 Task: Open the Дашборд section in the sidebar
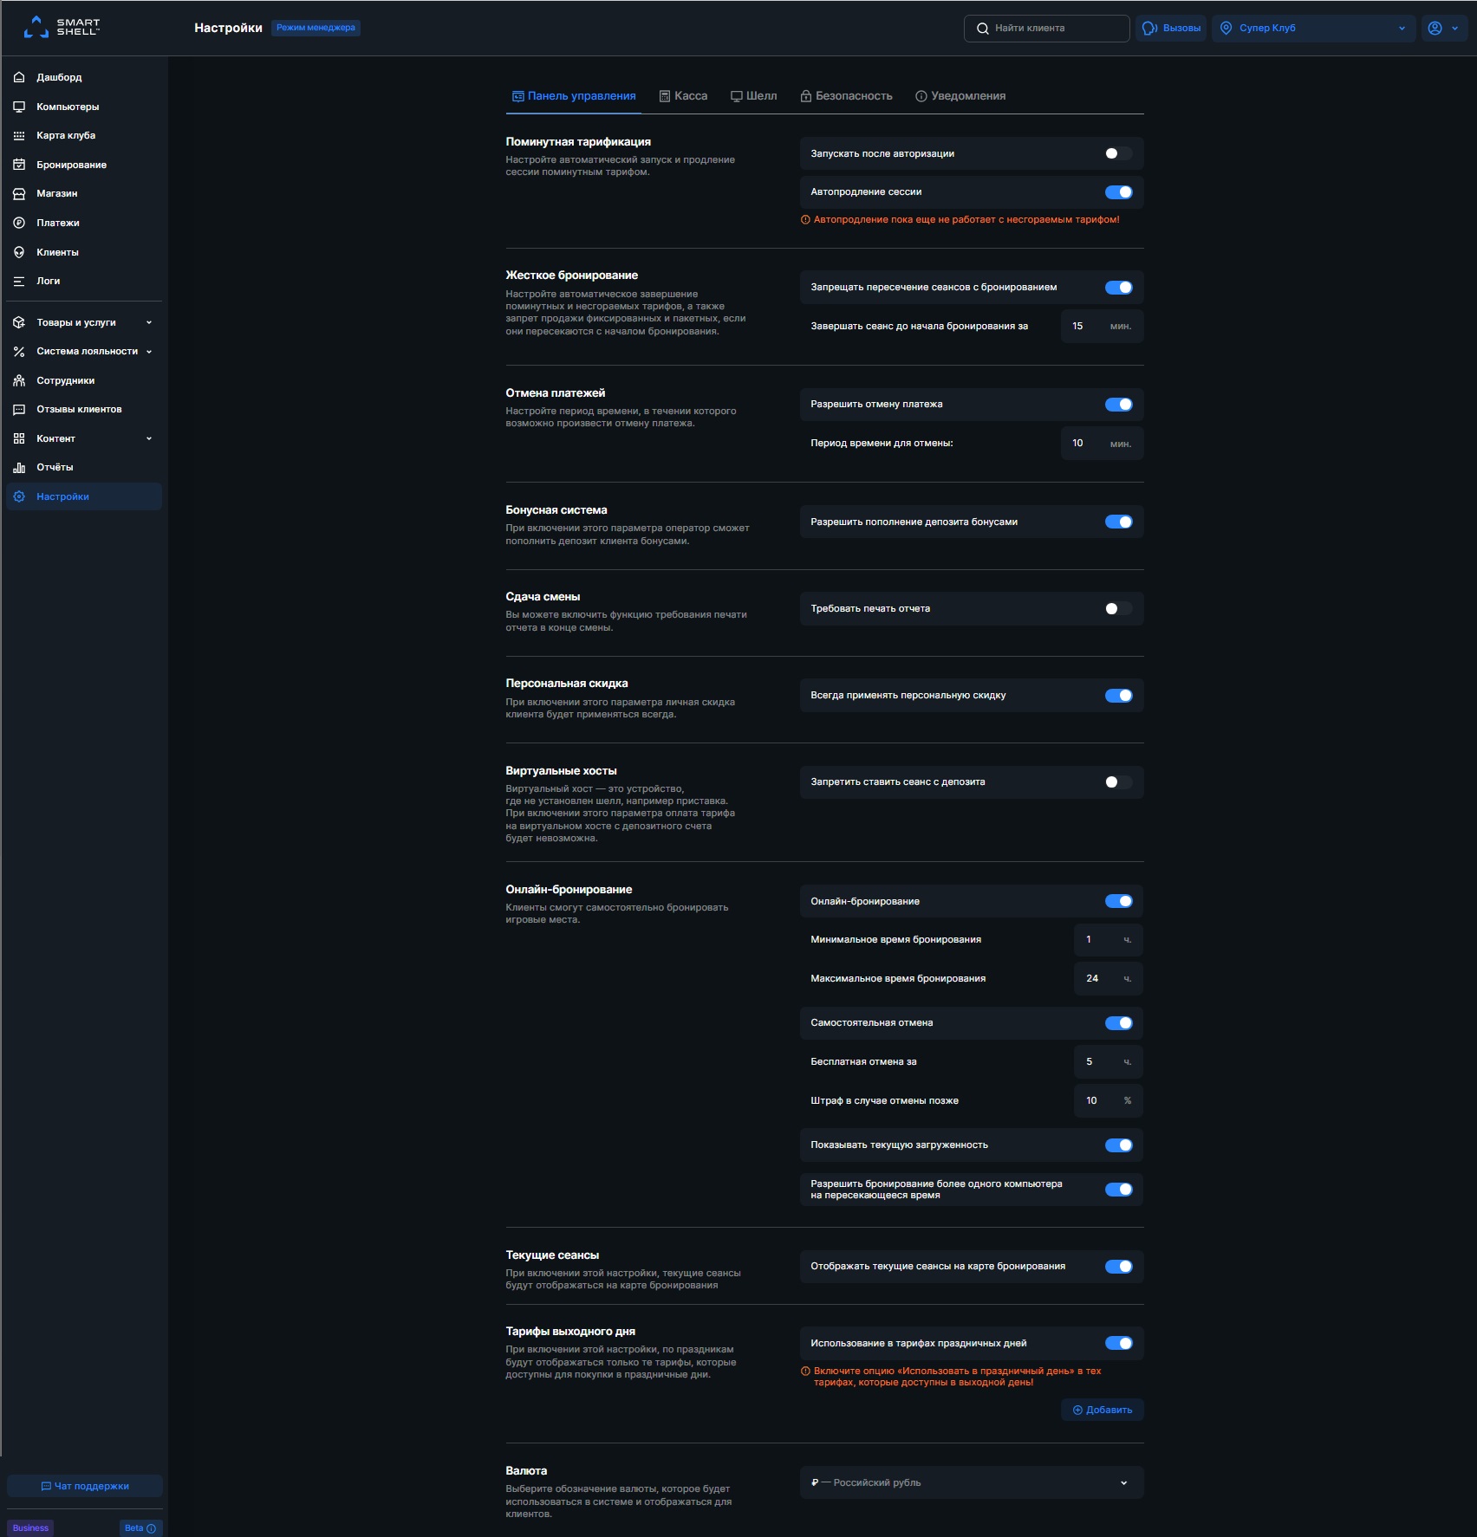click(x=58, y=77)
